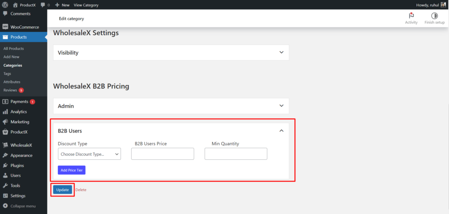This screenshot has height=214, width=449.
Task: Click the Finish setup half-circle icon
Action: (x=435, y=16)
